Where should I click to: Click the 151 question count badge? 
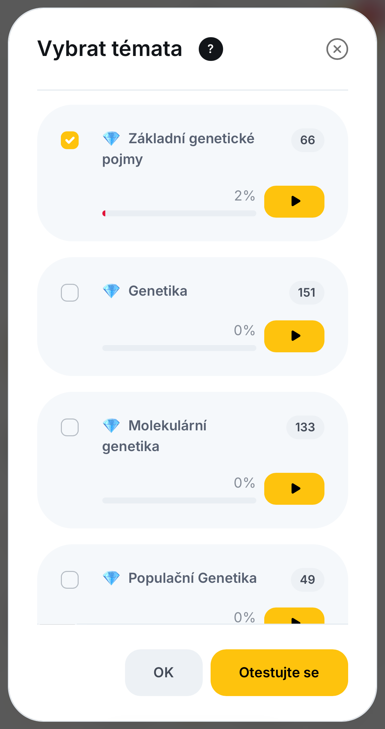pyautogui.click(x=307, y=292)
